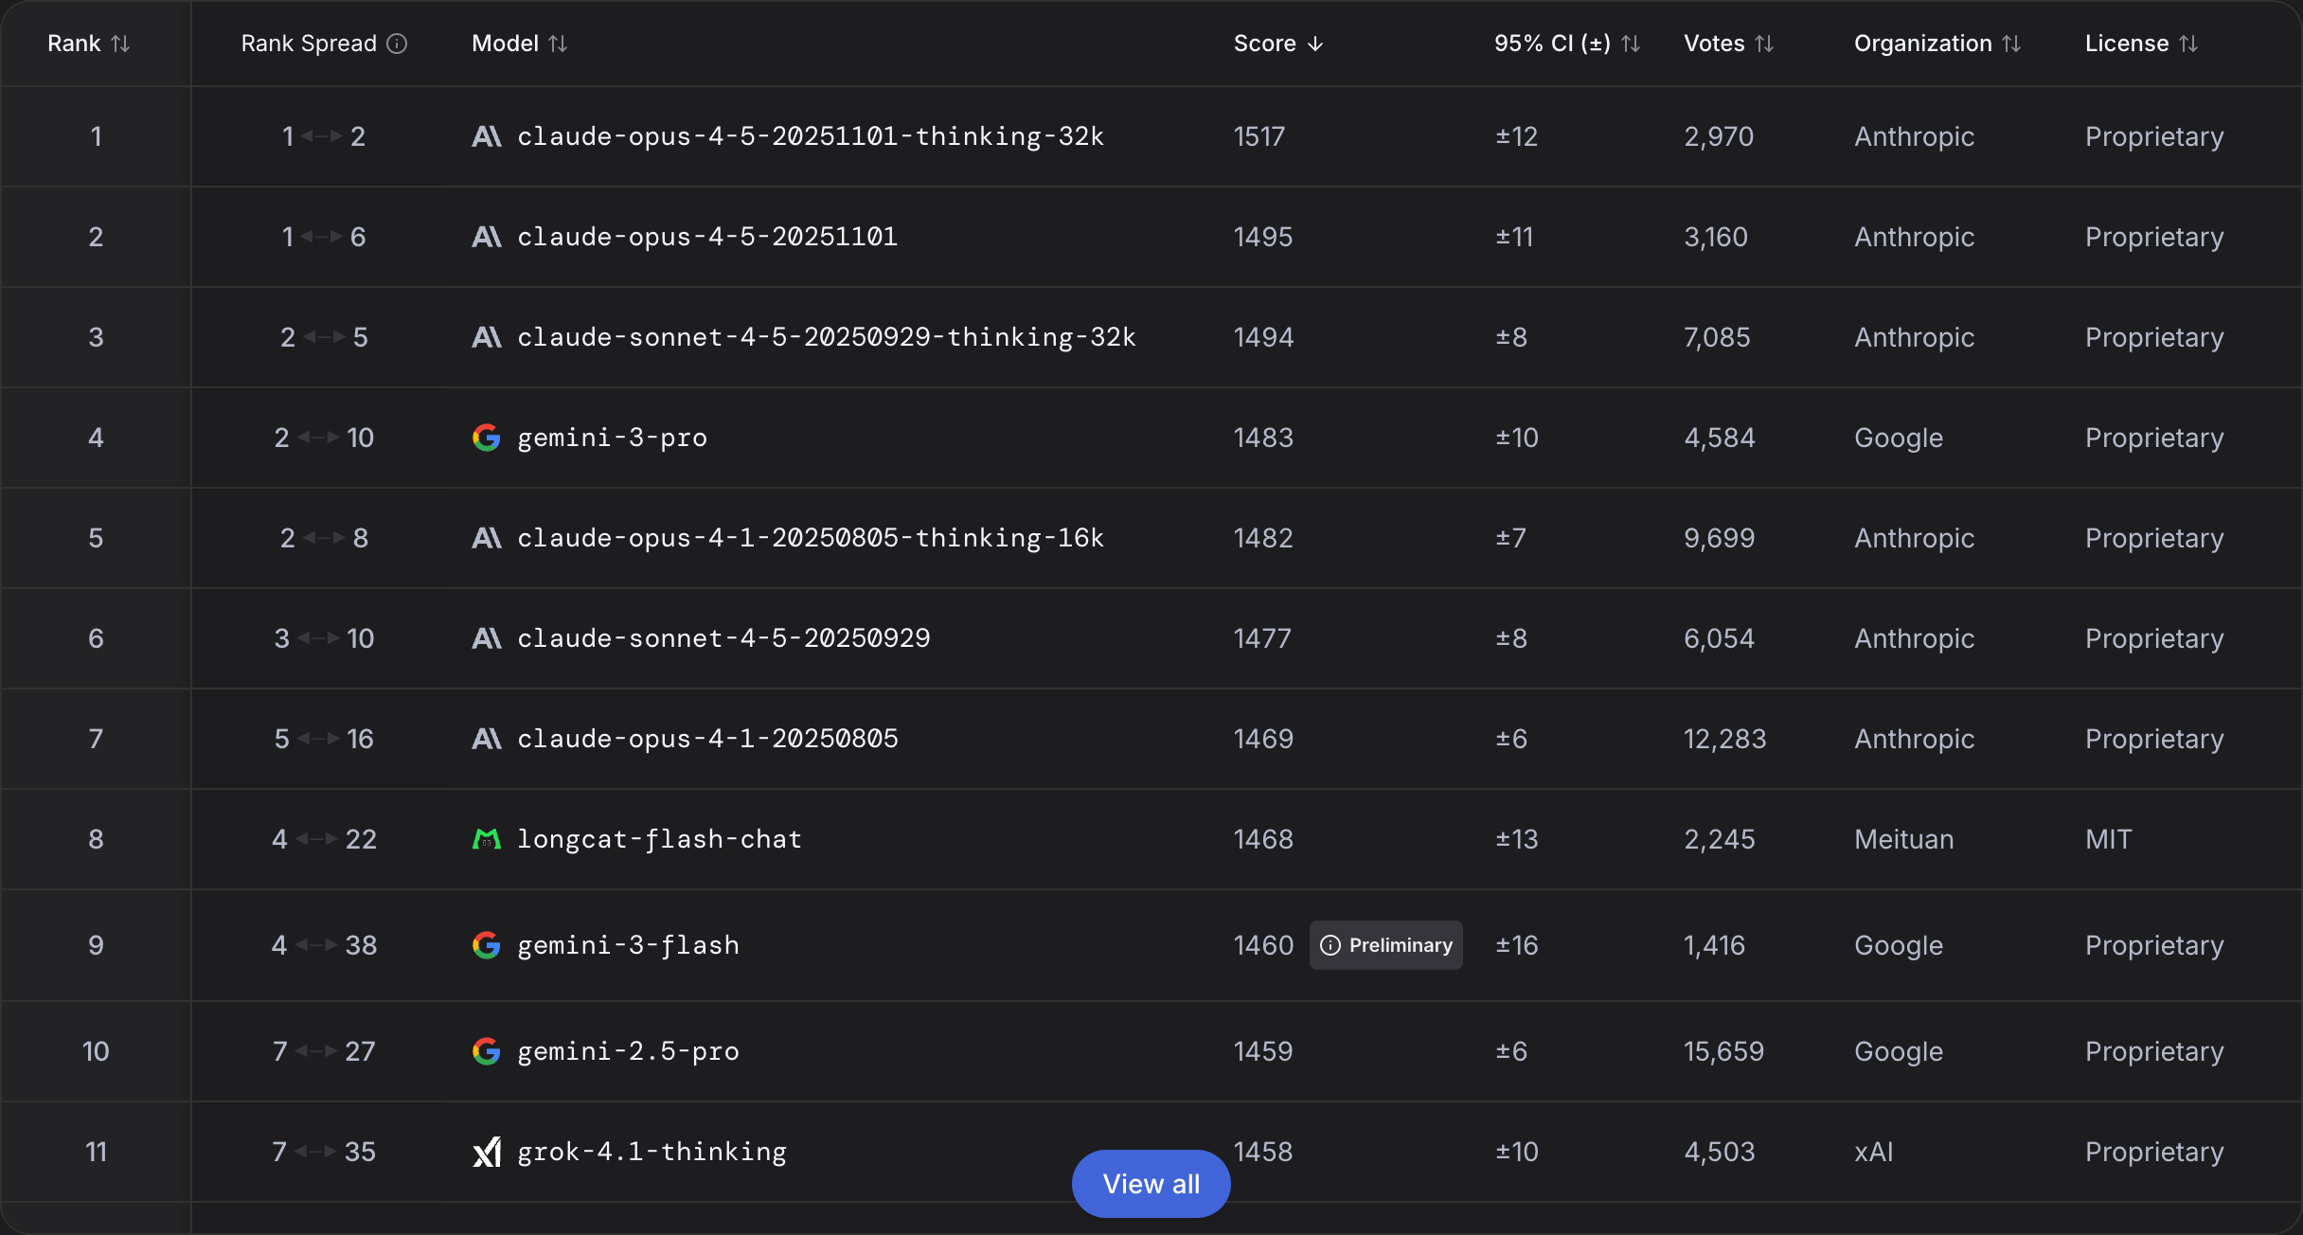Click the xAI logo beside grok-4.1-thinking

click(x=487, y=1152)
